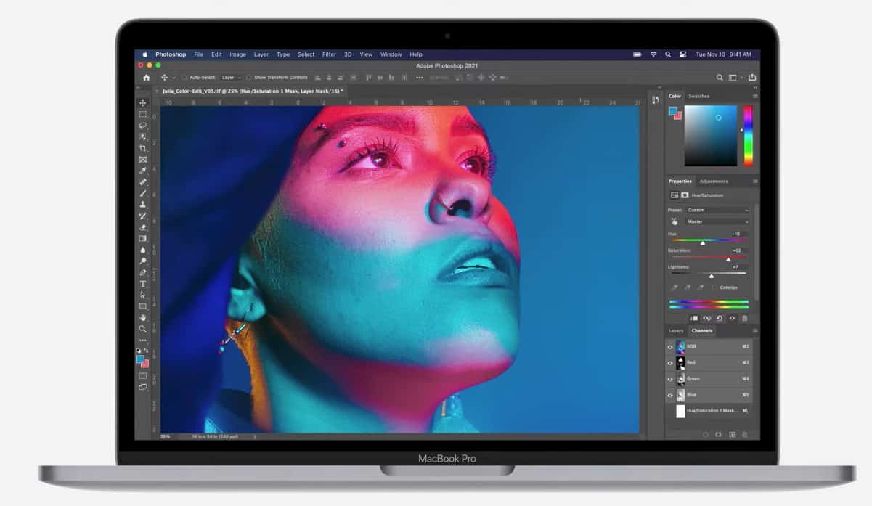
Task: Select the History Brush tool
Action: click(143, 216)
